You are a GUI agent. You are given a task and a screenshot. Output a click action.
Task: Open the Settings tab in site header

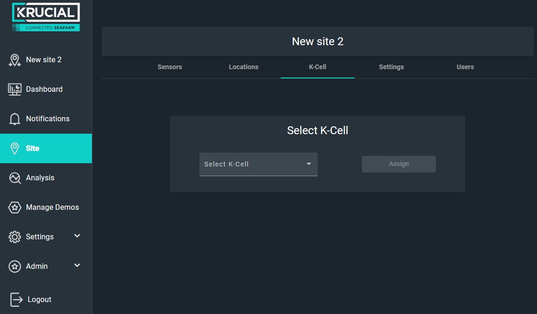click(392, 67)
